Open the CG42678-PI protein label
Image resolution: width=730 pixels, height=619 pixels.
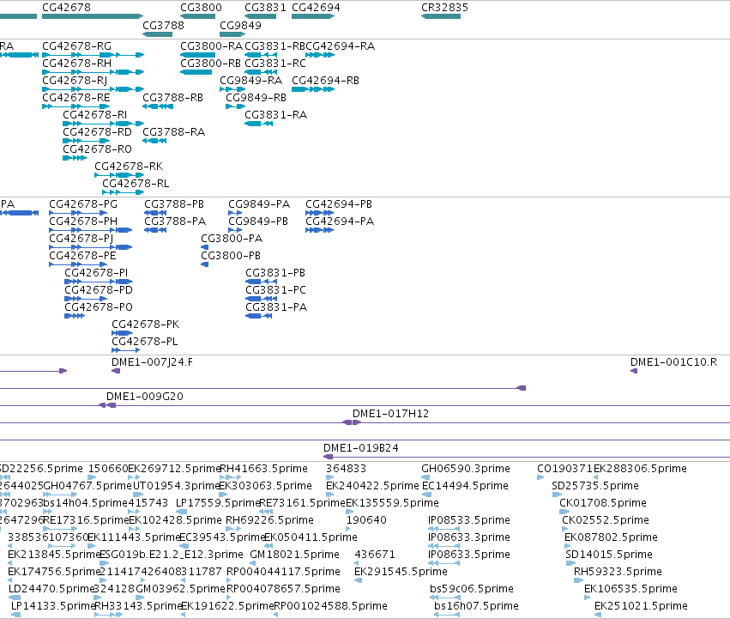pos(96,273)
